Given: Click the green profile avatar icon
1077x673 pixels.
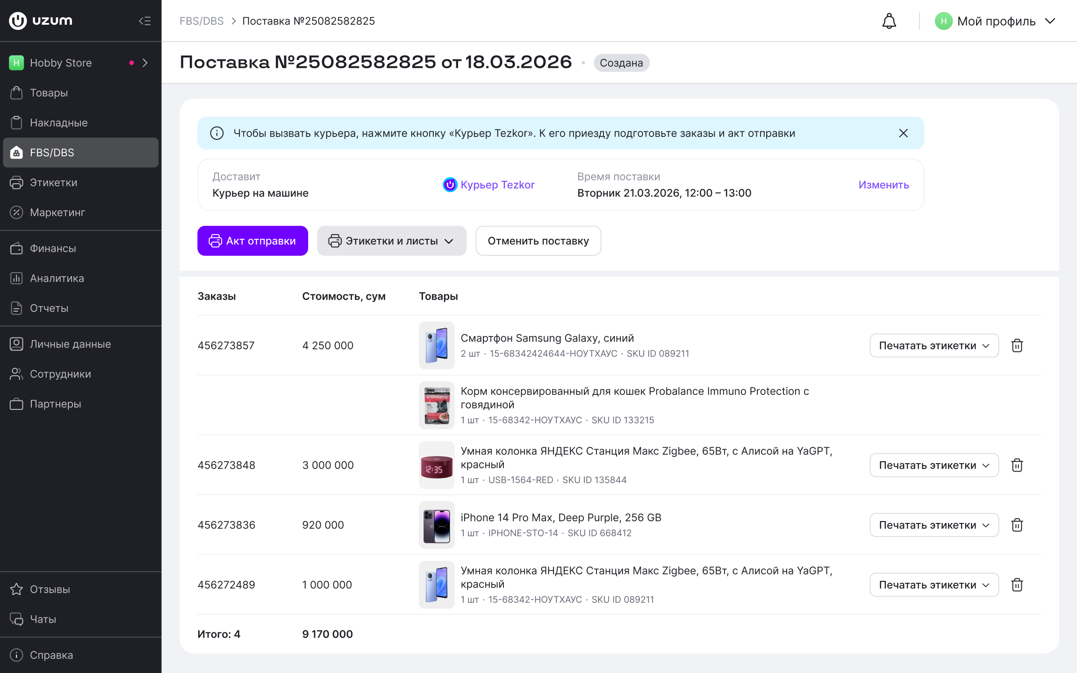Looking at the screenshot, I should [x=943, y=21].
